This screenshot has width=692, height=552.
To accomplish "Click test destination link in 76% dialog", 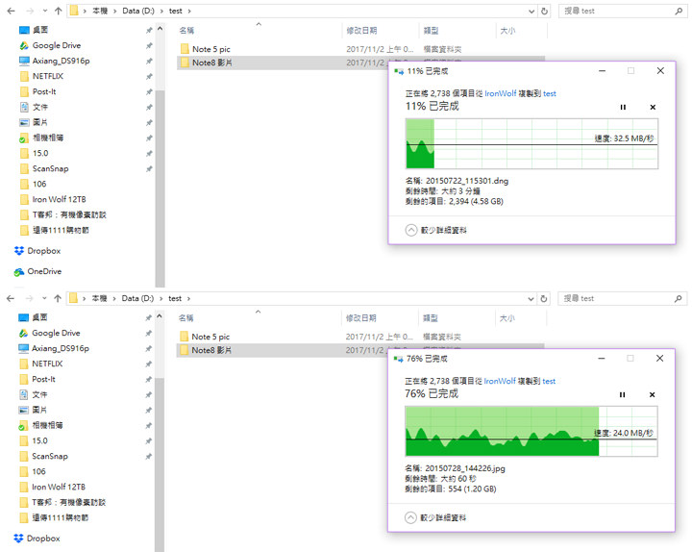I will coord(549,381).
